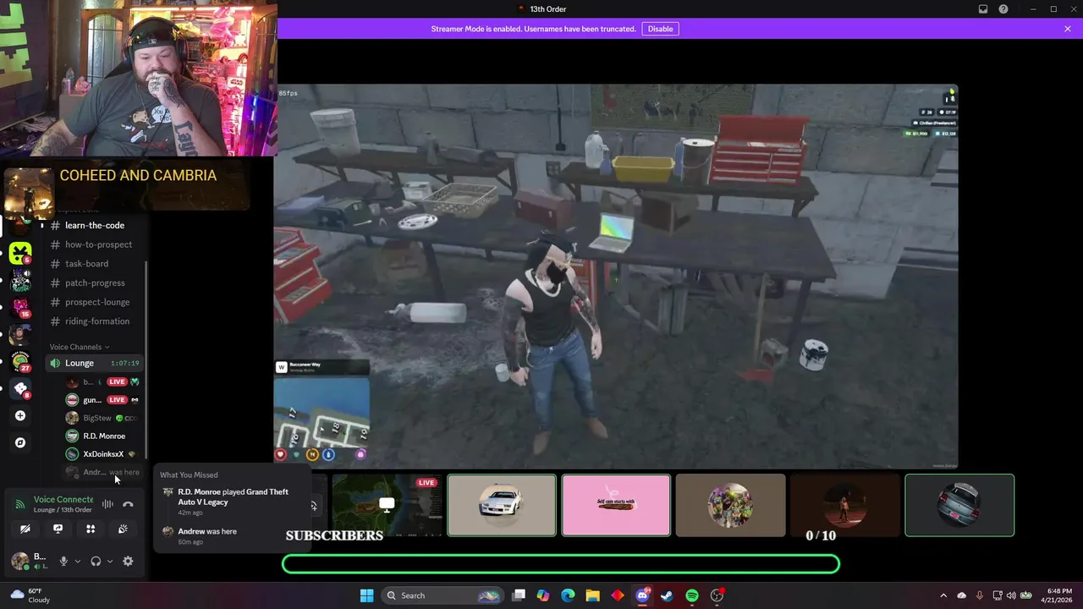Select the live map stream thumbnail

click(x=387, y=505)
